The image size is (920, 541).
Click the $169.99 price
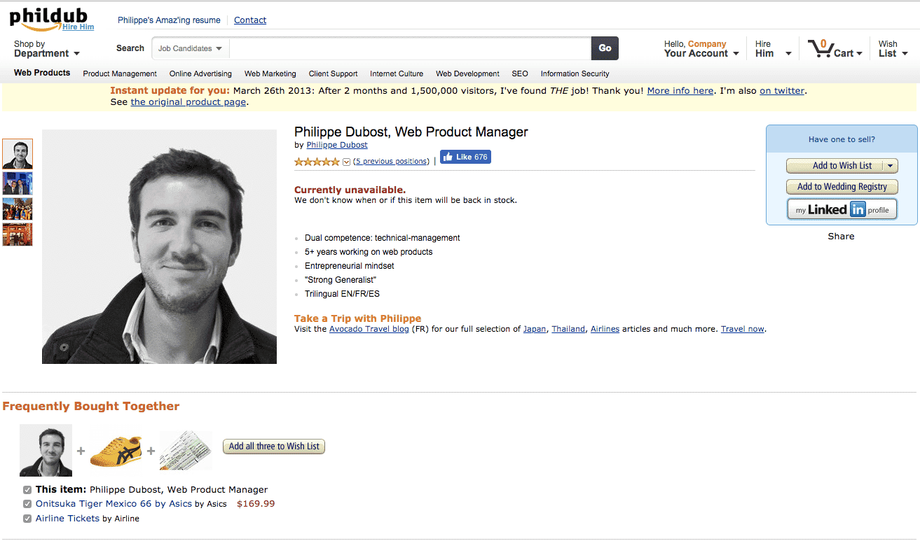point(256,504)
